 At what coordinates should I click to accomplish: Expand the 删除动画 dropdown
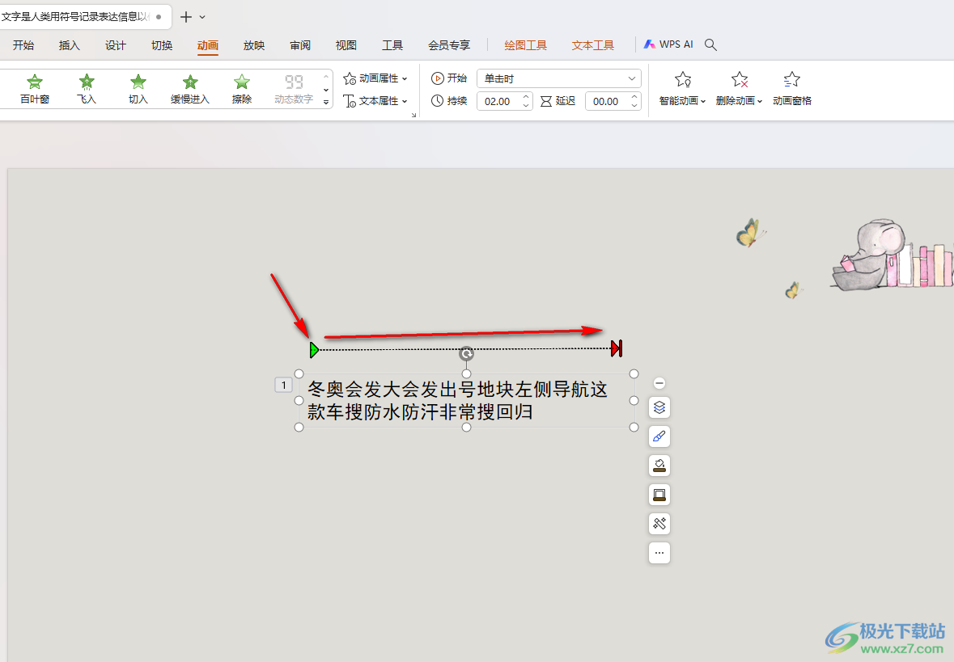click(739, 89)
